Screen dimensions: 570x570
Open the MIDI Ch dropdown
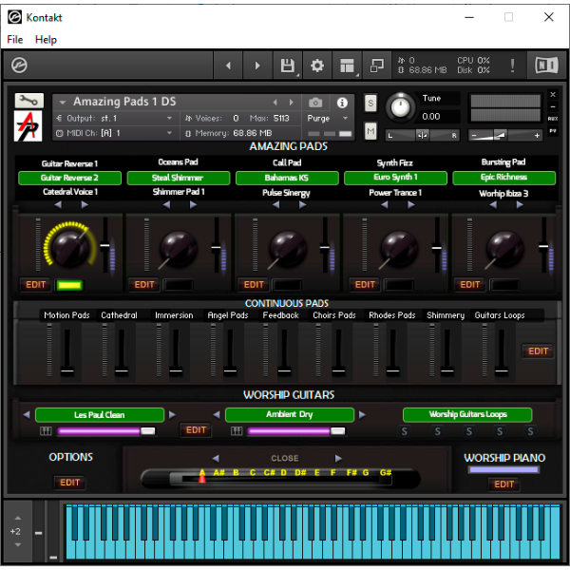point(115,133)
